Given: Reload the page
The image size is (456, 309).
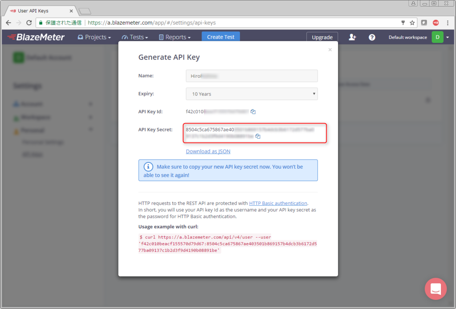Looking at the screenshot, I should pyautogui.click(x=29, y=23).
